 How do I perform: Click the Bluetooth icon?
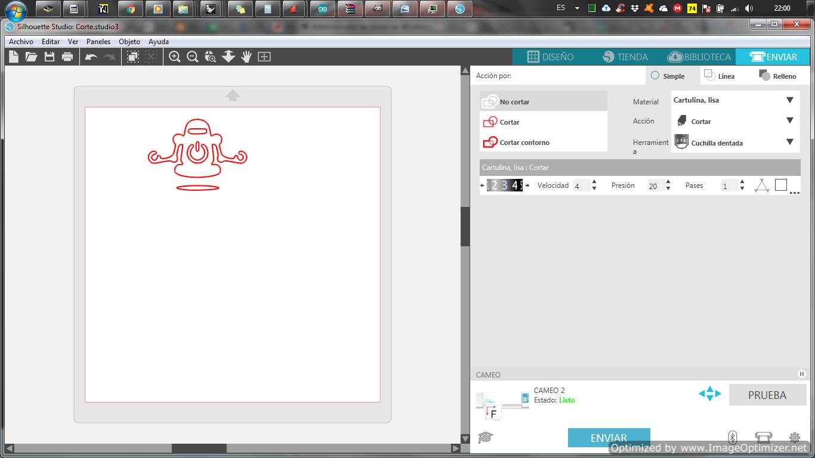pyautogui.click(x=733, y=438)
